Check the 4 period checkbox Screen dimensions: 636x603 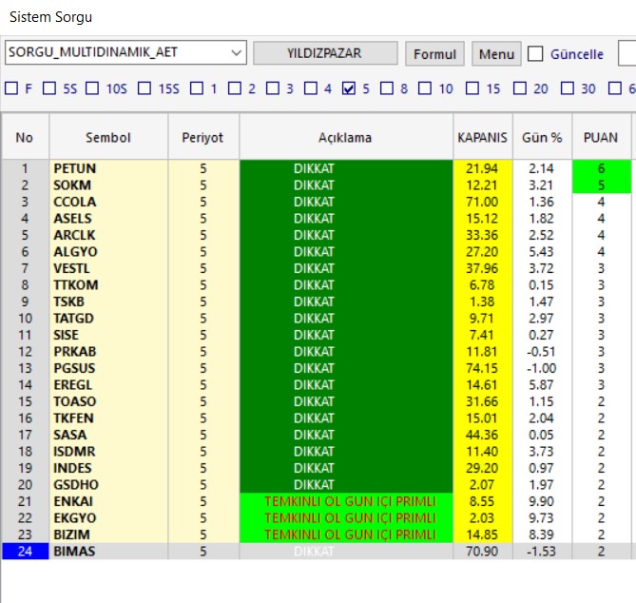pos(311,88)
